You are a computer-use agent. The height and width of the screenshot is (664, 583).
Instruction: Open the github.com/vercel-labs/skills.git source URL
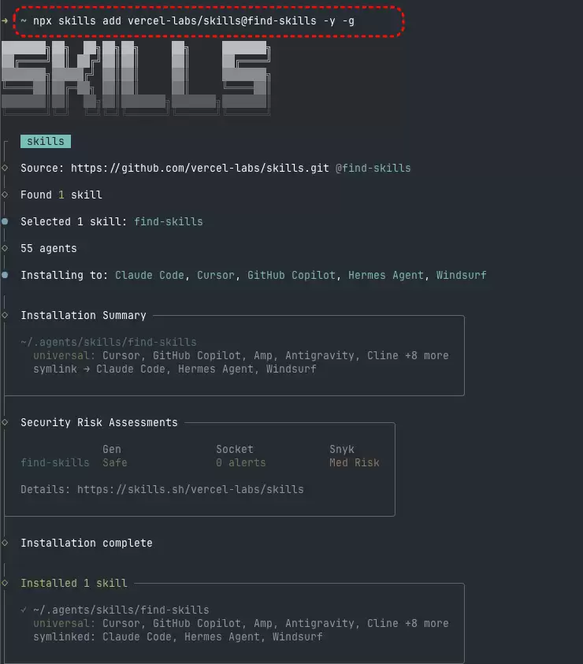point(199,168)
